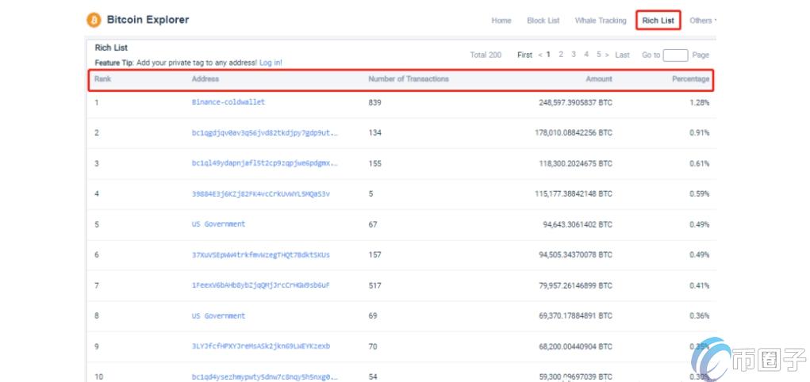Select amount 115,177.38842148 BTC

574,194
